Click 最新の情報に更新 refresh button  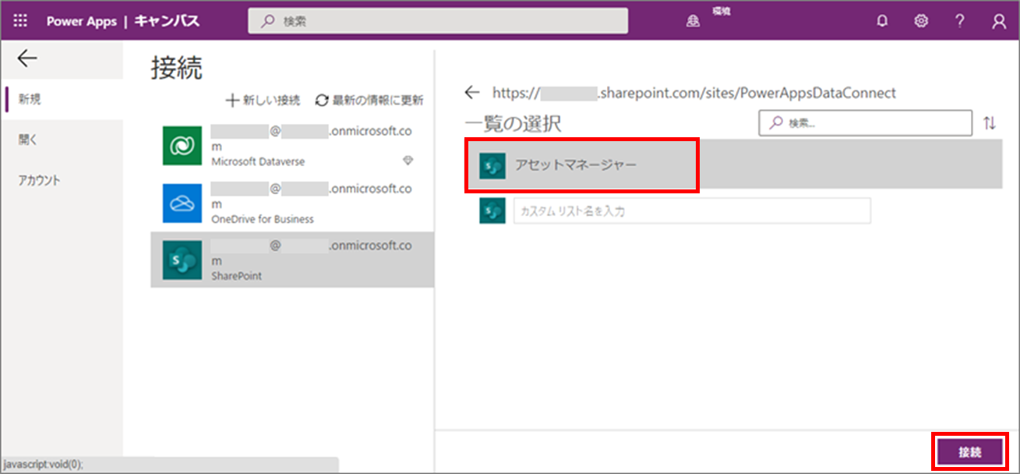coord(369,100)
